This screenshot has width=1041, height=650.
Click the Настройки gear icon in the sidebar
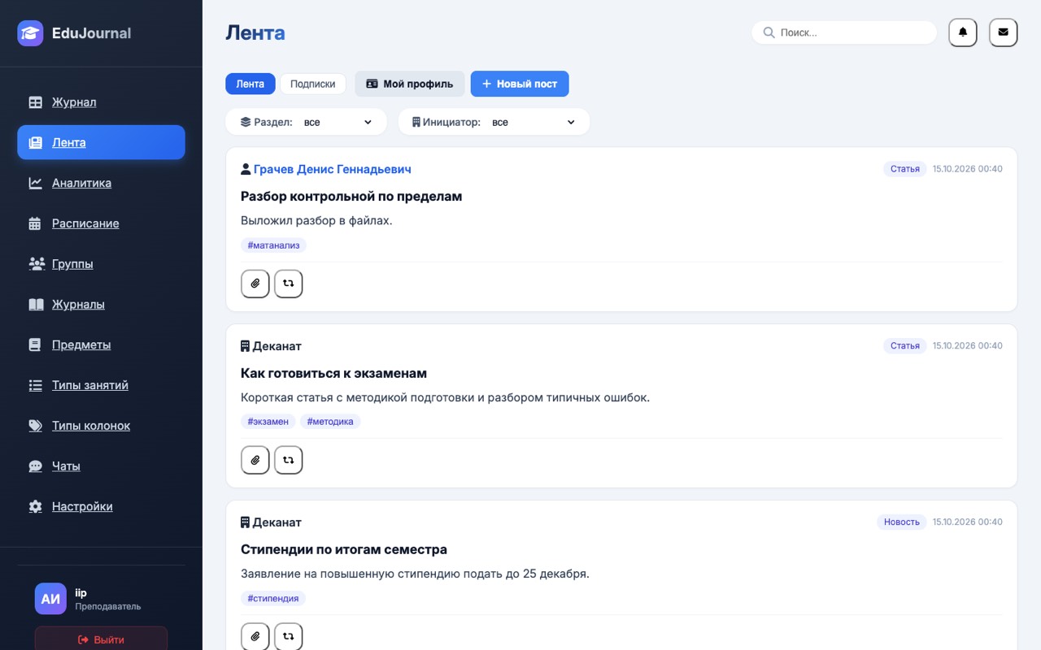coord(35,506)
